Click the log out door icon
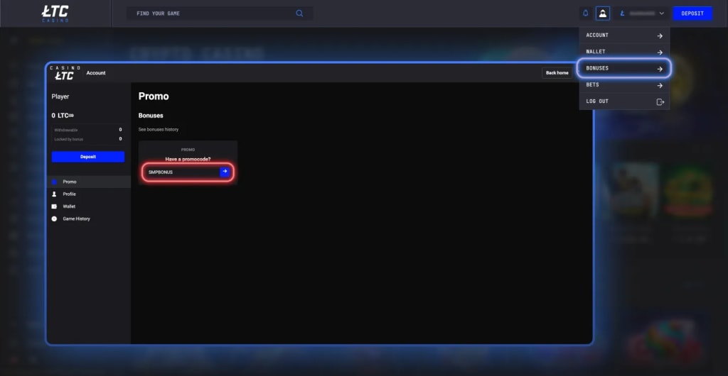Image resolution: width=728 pixels, height=376 pixels. click(660, 102)
